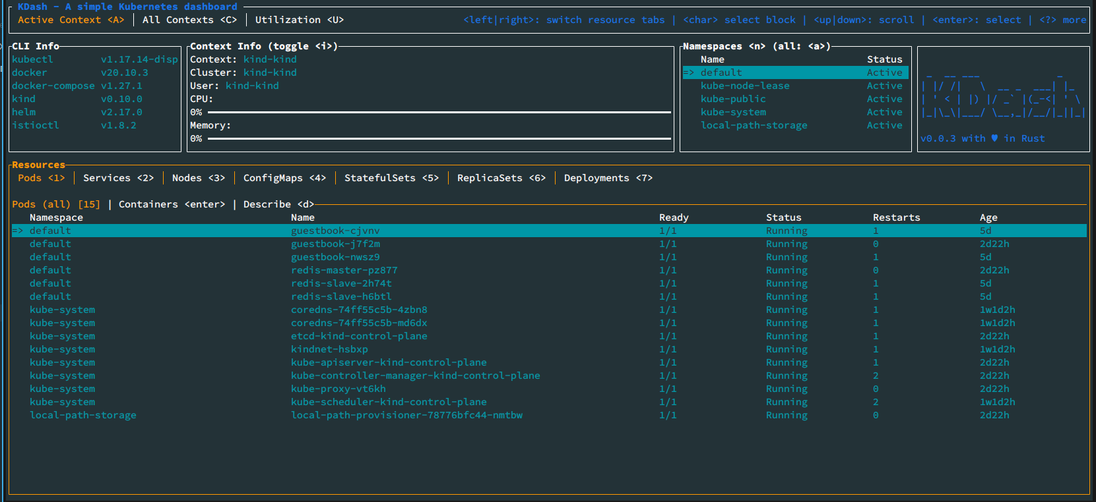Select pod kube-controller-manager-kind-control-plane
This screenshot has width=1096, height=502.
[549, 376]
